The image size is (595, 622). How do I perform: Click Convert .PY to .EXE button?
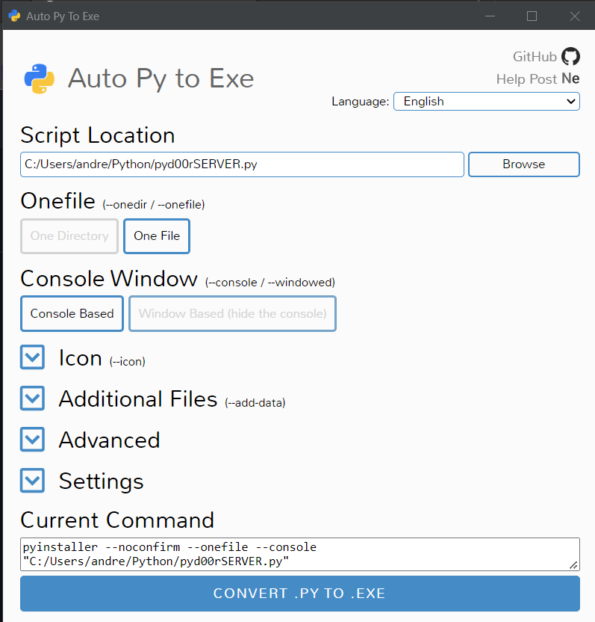[x=300, y=594]
